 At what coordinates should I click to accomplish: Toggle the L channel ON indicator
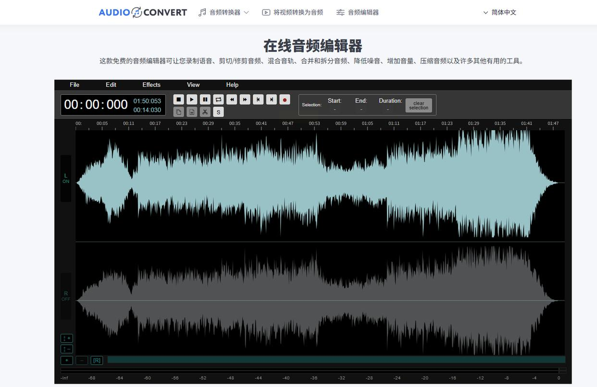click(66, 179)
